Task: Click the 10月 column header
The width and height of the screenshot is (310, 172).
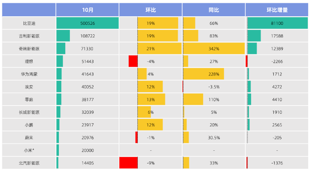Action: click(87, 9)
